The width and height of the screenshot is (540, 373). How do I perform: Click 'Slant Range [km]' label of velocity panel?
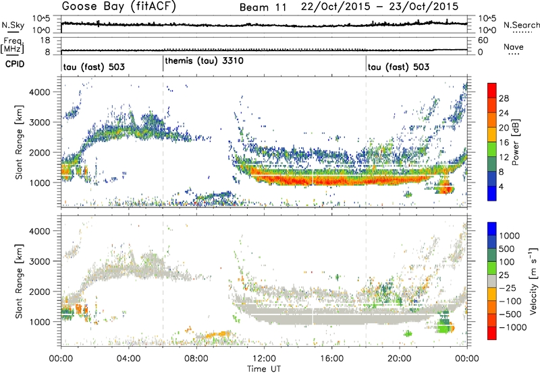(19, 281)
